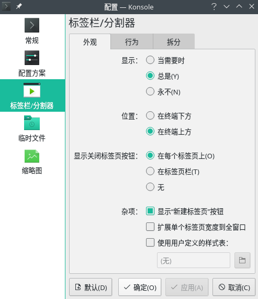This screenshot has height=299, width=258.
Task: Browse for stylesheet file with folder icon
Action: click(242, 260)
